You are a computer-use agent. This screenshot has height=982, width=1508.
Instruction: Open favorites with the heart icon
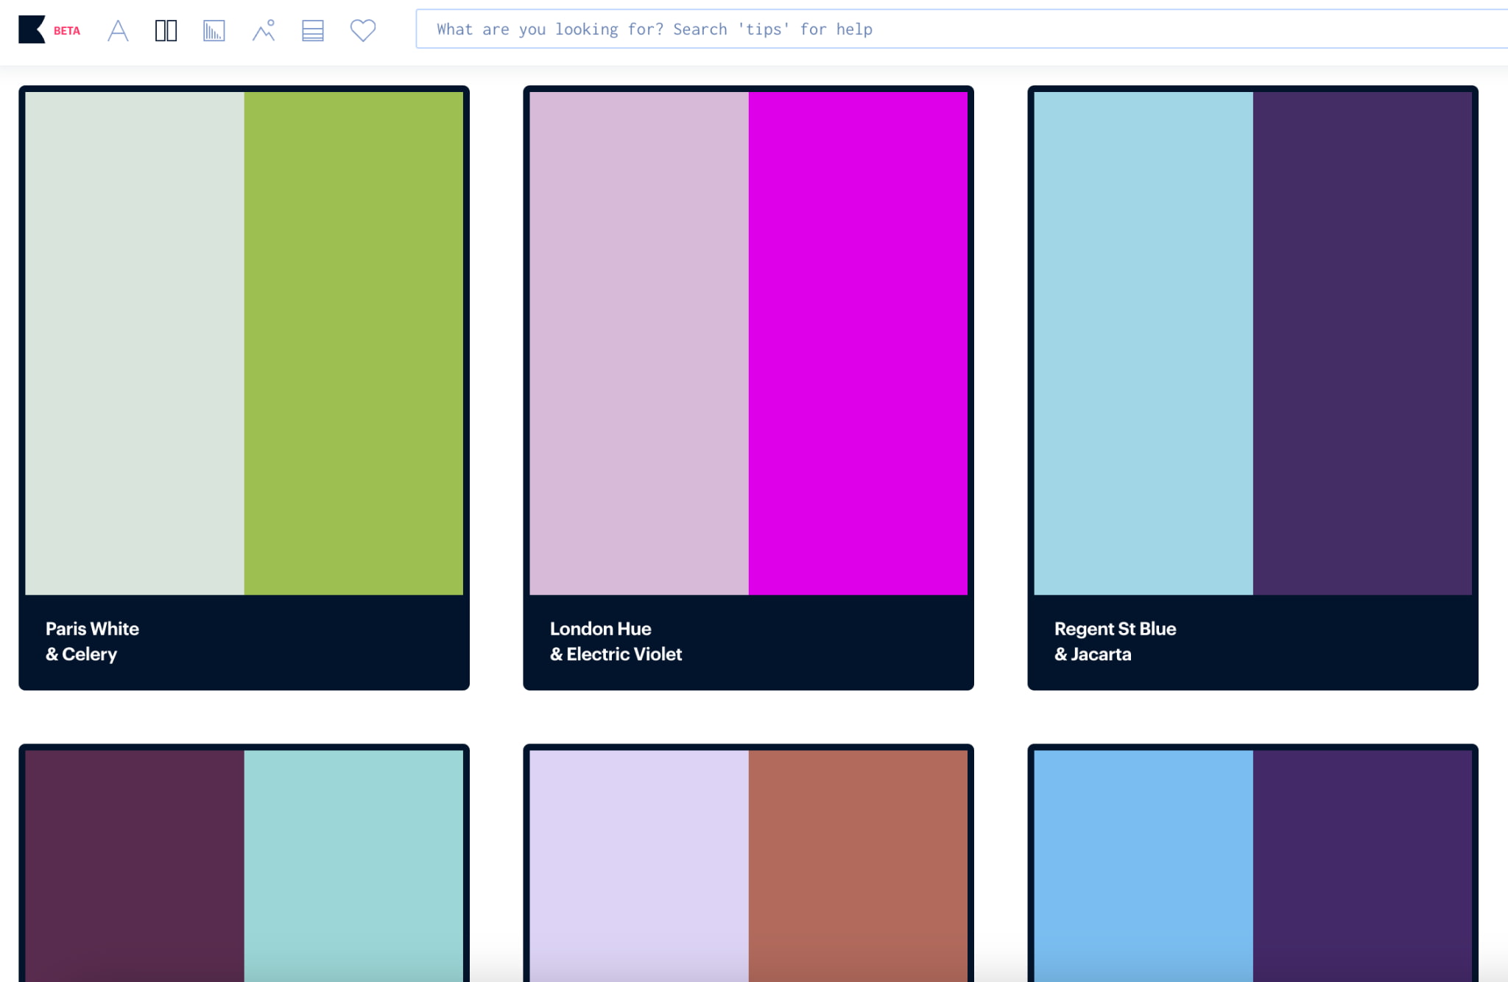point(362,30)
